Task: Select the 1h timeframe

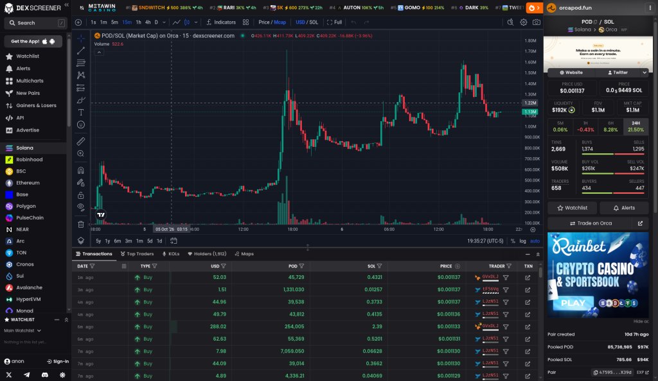Action: pyautogui.click(x=138, y=22)
